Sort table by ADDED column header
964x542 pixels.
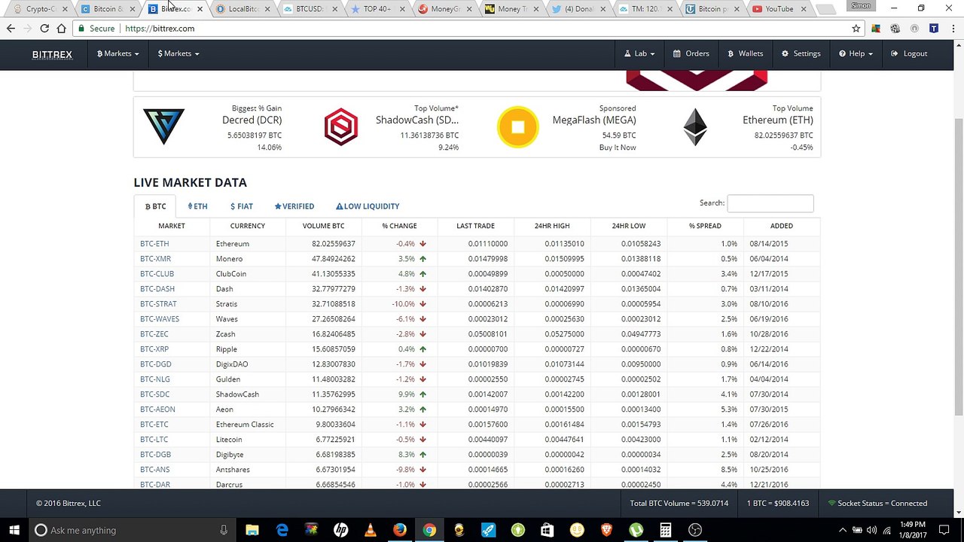click(782, 226)
